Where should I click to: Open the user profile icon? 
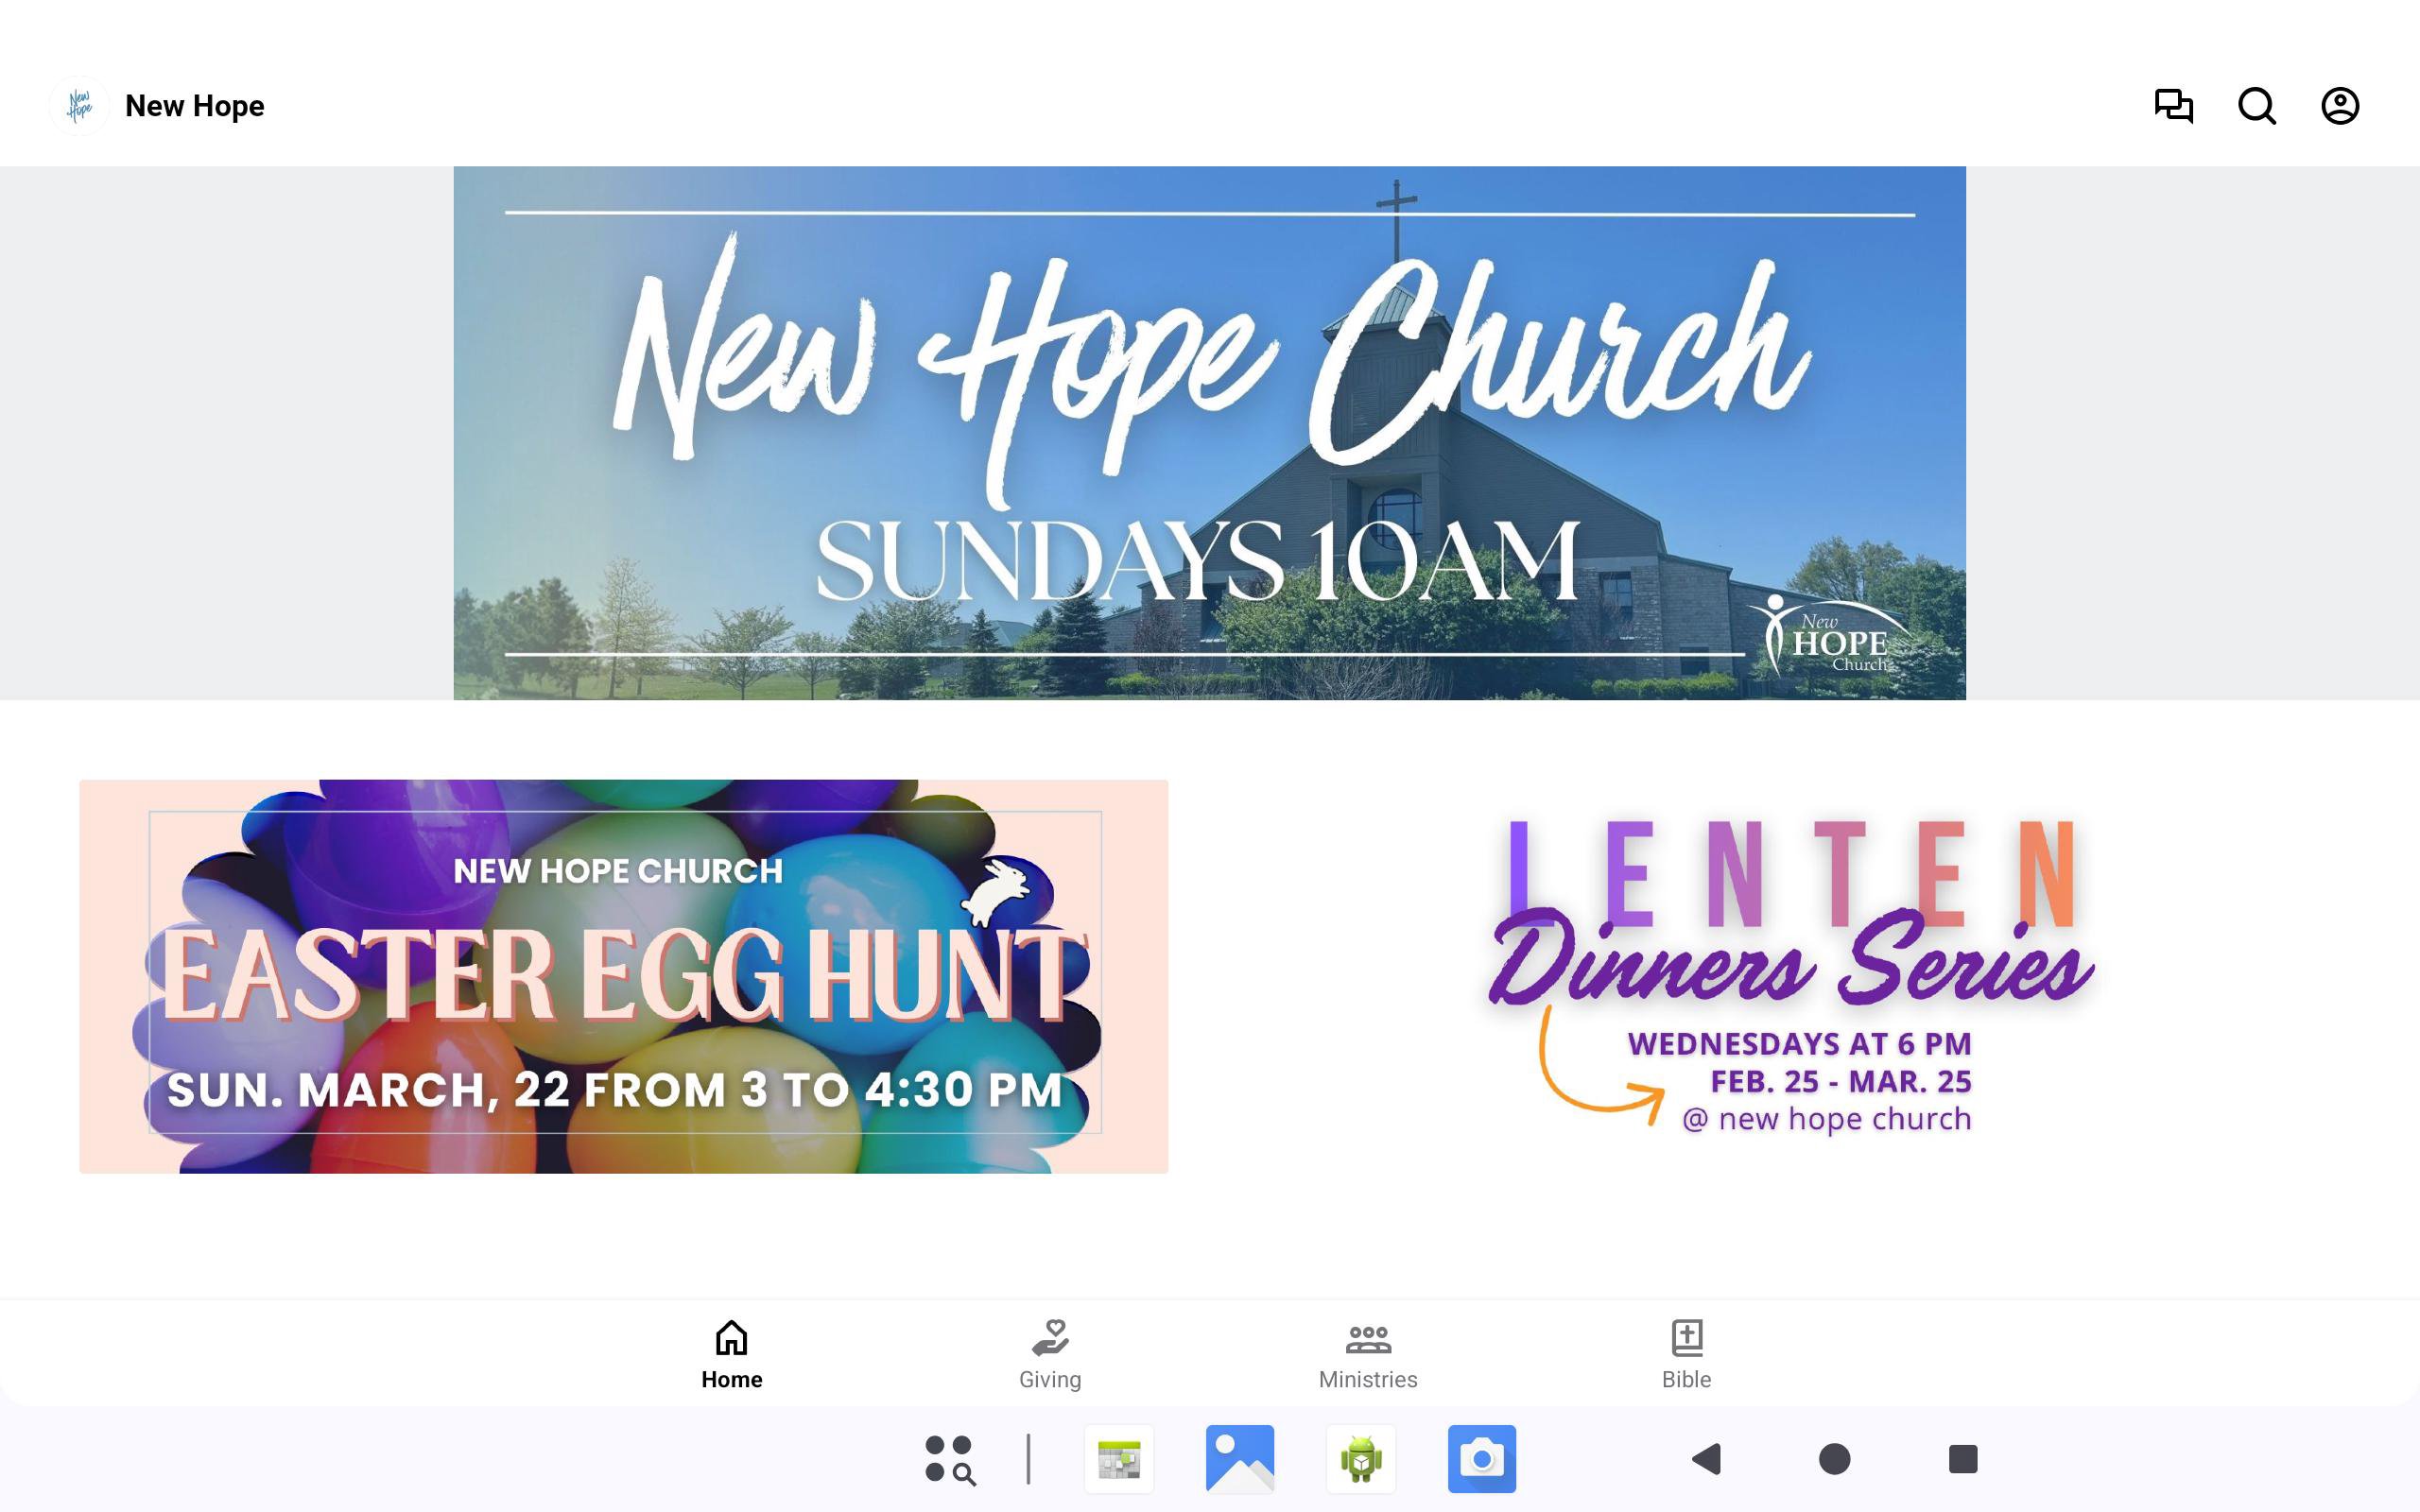coord(2340,106)
